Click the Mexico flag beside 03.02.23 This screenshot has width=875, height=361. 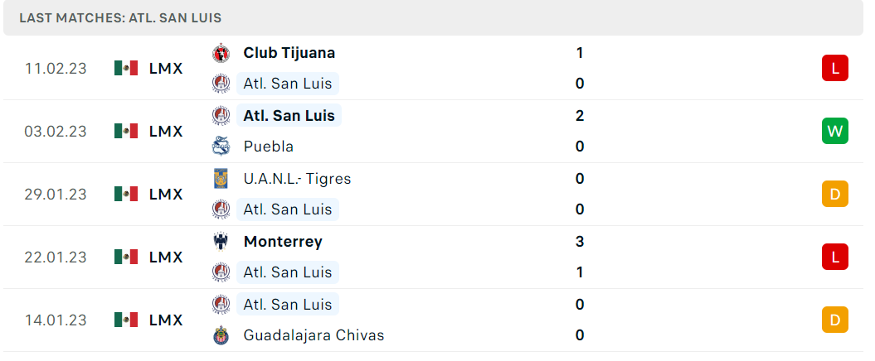point(126,132)
